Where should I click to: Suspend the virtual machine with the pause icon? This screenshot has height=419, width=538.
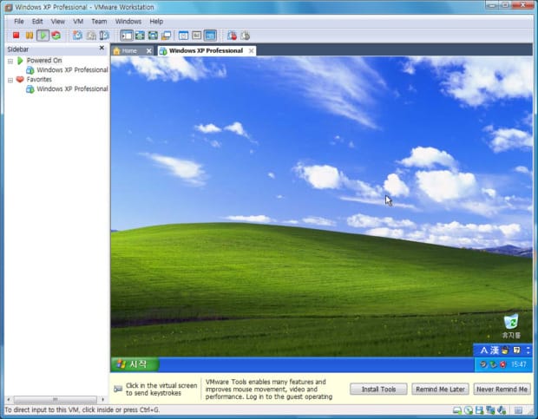[x=30, y=36]
